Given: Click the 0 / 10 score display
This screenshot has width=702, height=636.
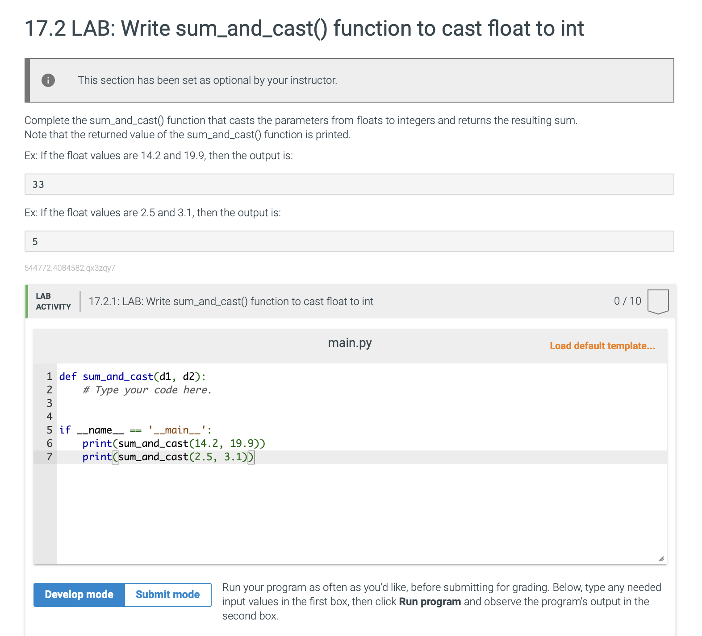Looking at the screenshot, I should click(x=627, y=301).
